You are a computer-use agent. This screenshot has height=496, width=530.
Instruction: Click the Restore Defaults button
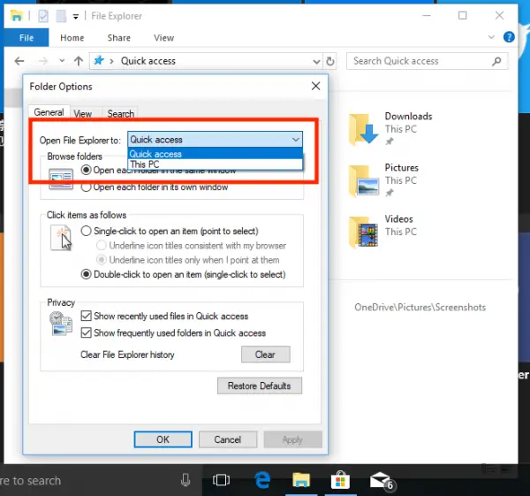[x=260, y=385]
